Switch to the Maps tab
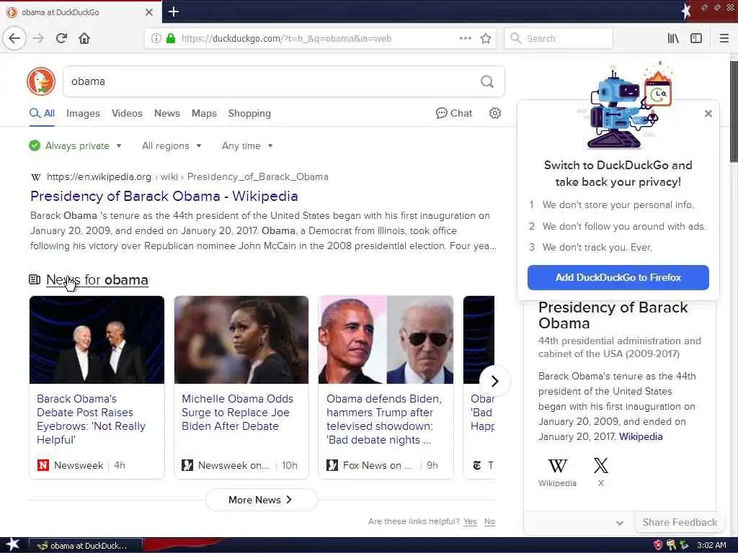Image resolution: width=738 pixels, height=553 pixels. pos(204,113)
